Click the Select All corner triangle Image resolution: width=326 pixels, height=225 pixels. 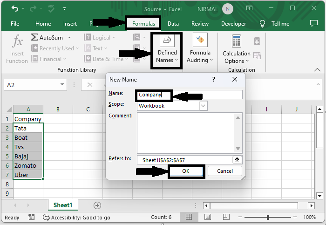[x=9, y=109]
